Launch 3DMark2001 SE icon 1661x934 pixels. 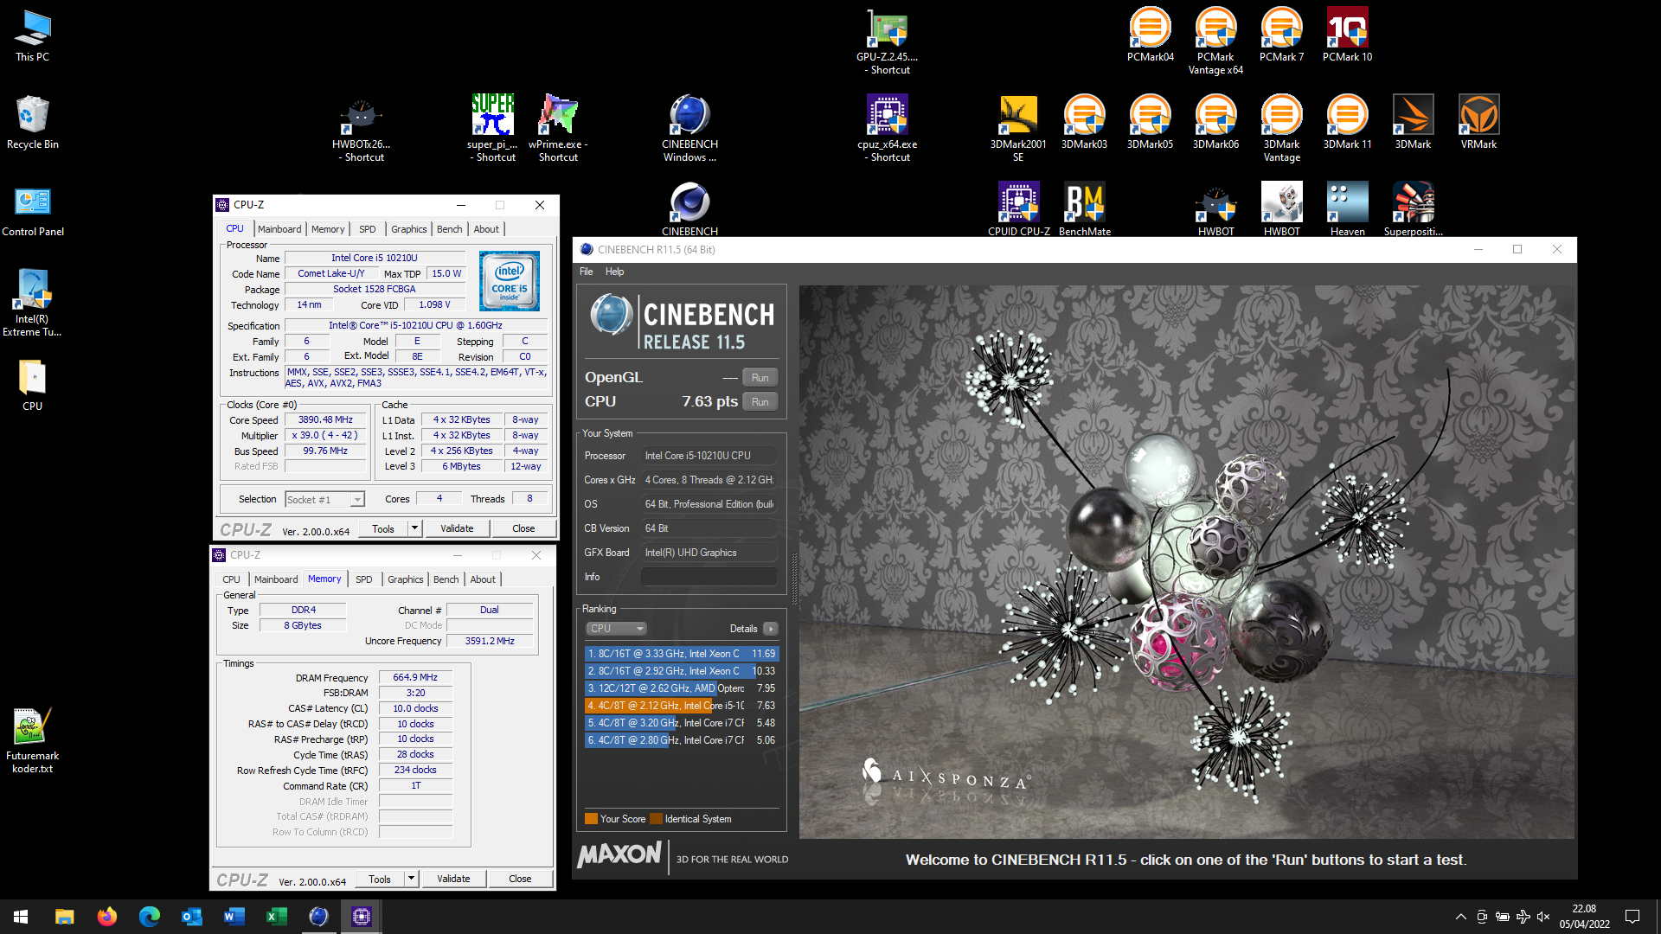1019,128
